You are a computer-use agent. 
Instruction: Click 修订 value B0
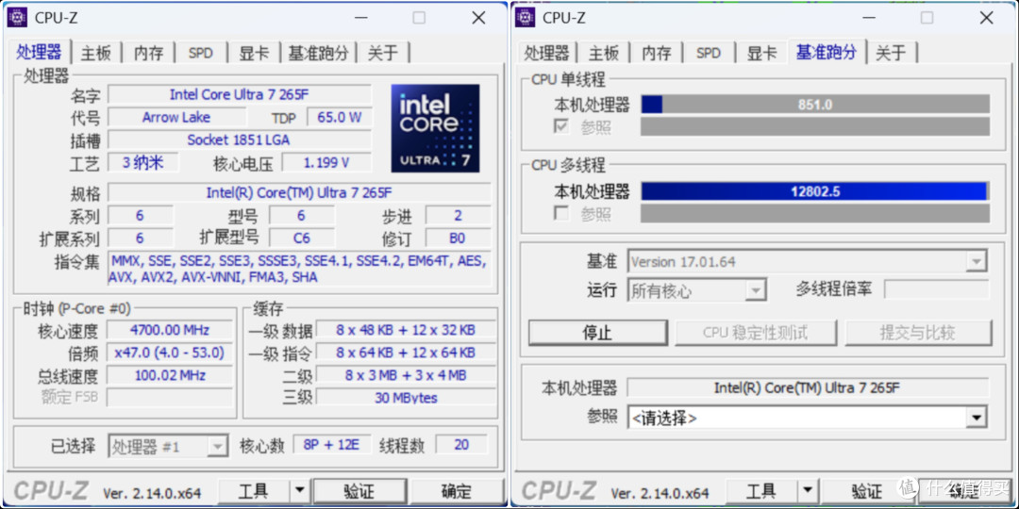coord(458,238)
